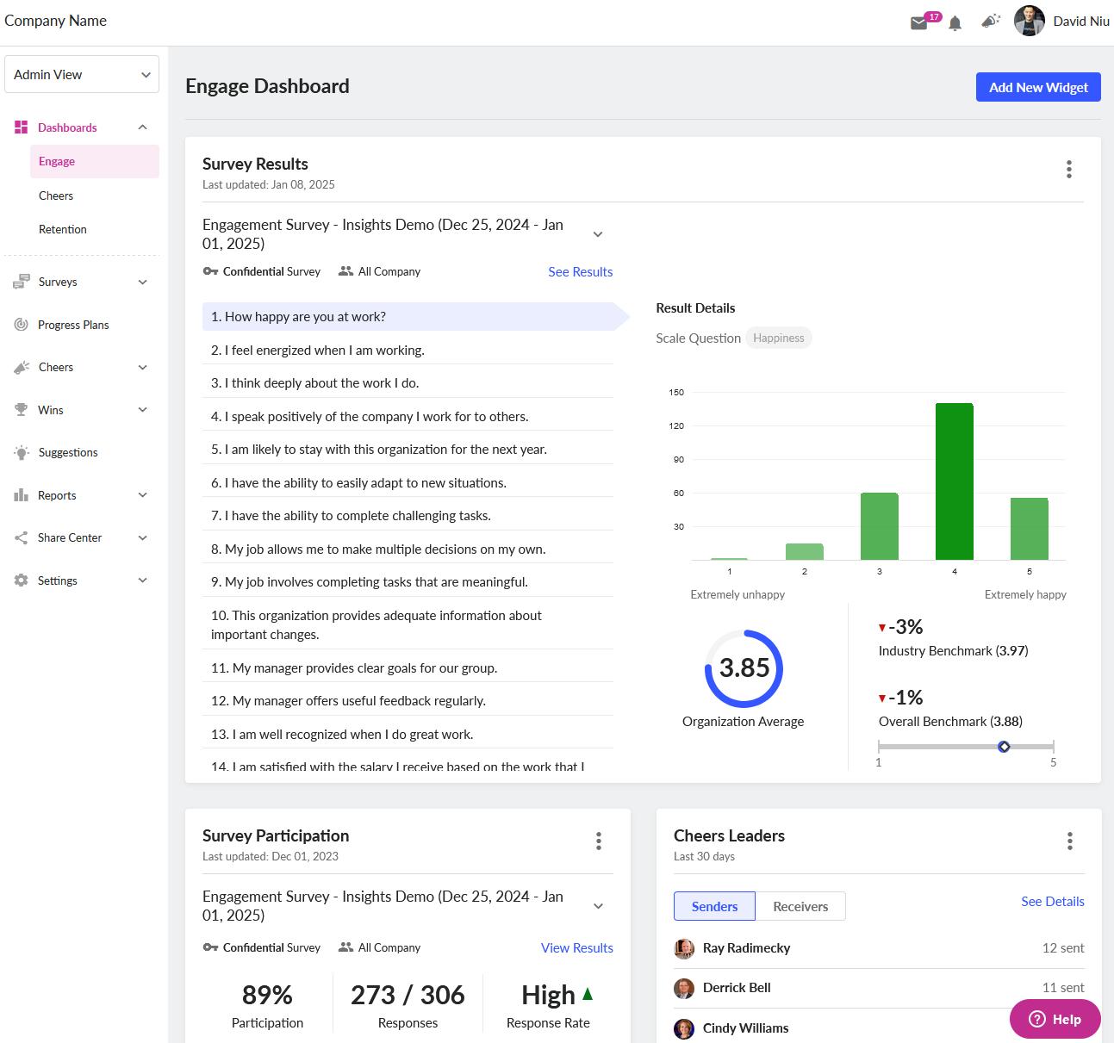1114x1043 pixels.
Task: Click David Niu's profile avatar
Action: [1029, 21]
